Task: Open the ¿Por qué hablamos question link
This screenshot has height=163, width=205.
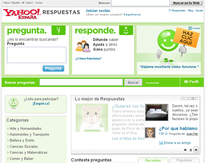Action: tap(178, 128)
